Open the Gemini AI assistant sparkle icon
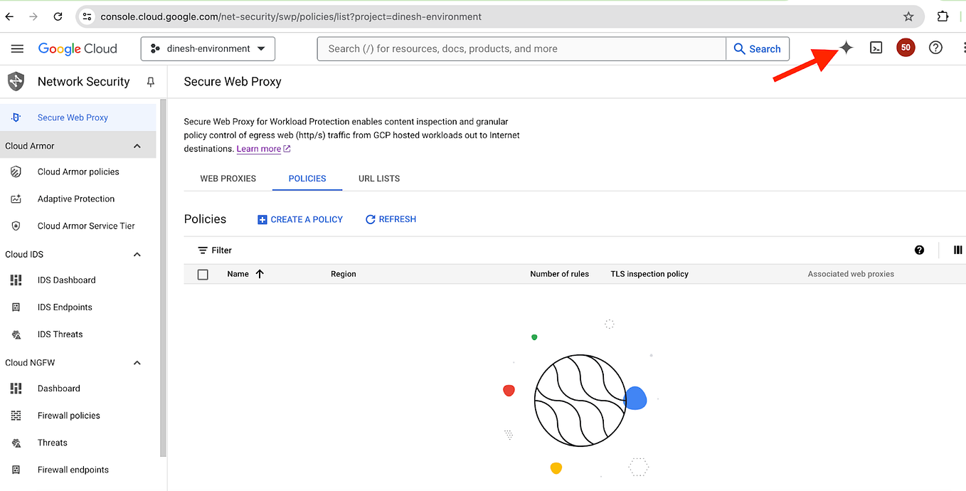966x491 pixels. [x=845, y=47]
